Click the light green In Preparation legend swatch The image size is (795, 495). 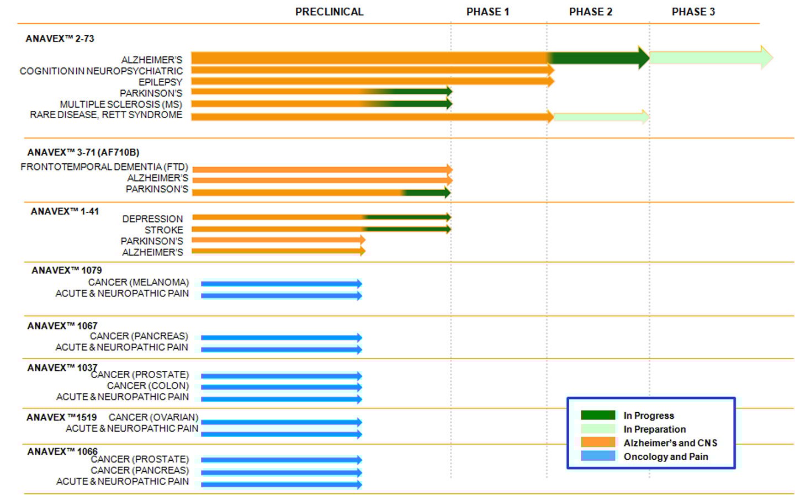(x=597, y=429)
